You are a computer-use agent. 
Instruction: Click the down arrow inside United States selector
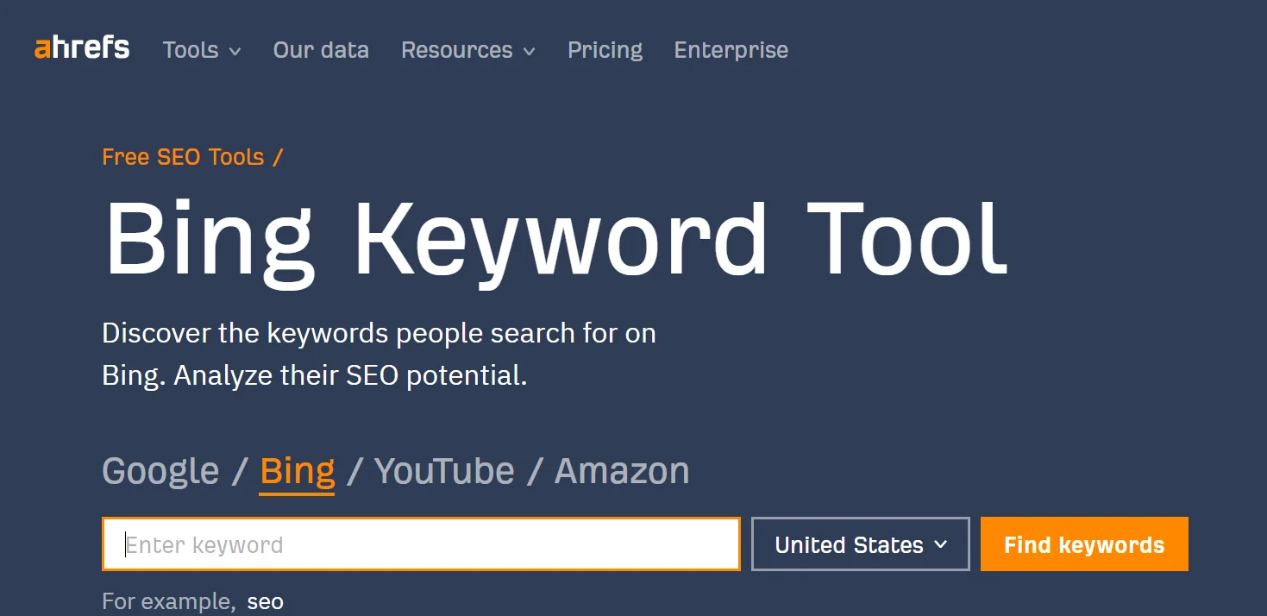(940, 544)
